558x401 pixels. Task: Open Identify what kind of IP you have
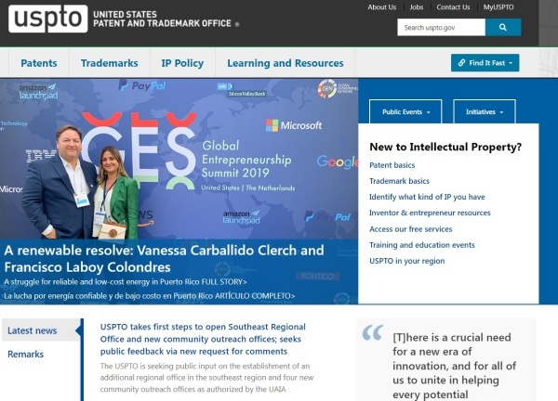click(x=427, y=197)
